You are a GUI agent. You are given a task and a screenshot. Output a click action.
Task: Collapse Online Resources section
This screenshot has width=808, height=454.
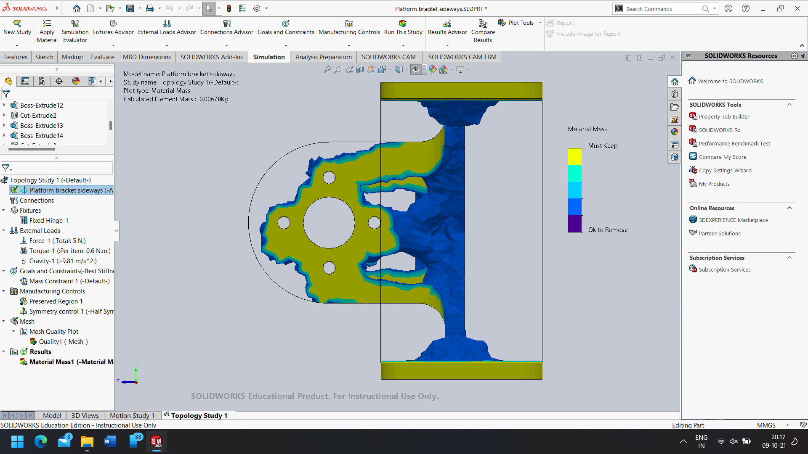pyautogui.click(x=789, y=208)
